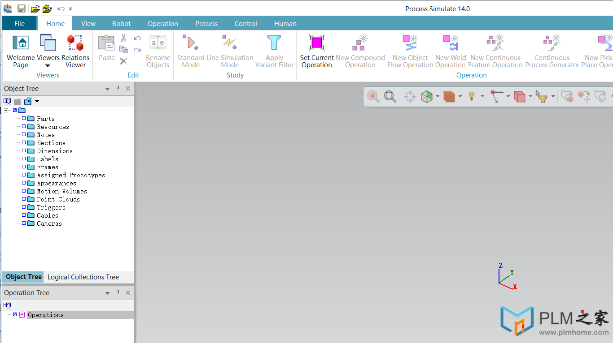Toggle display square for Dimensions folder
This screenshot has height=343, width=613.
(x=24, y=151)
